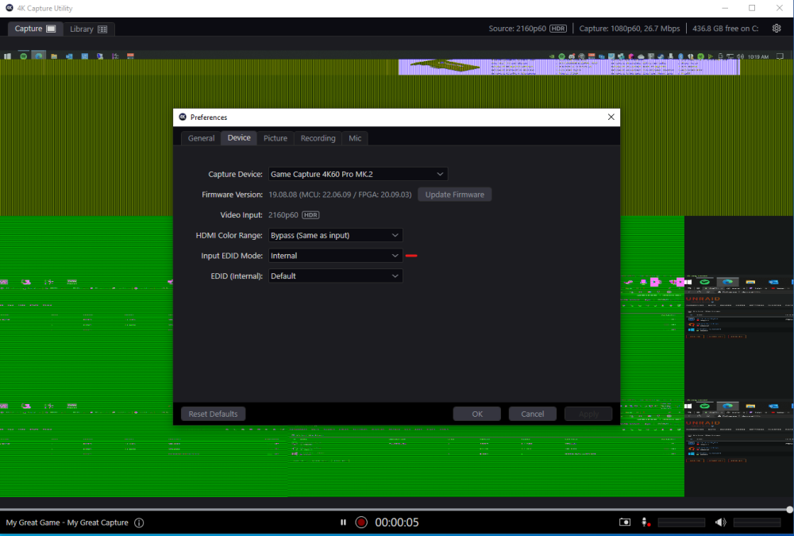Open the Mic tab
Image resolution: width=794 pixels, height=536 pixels.
[355, 138]
